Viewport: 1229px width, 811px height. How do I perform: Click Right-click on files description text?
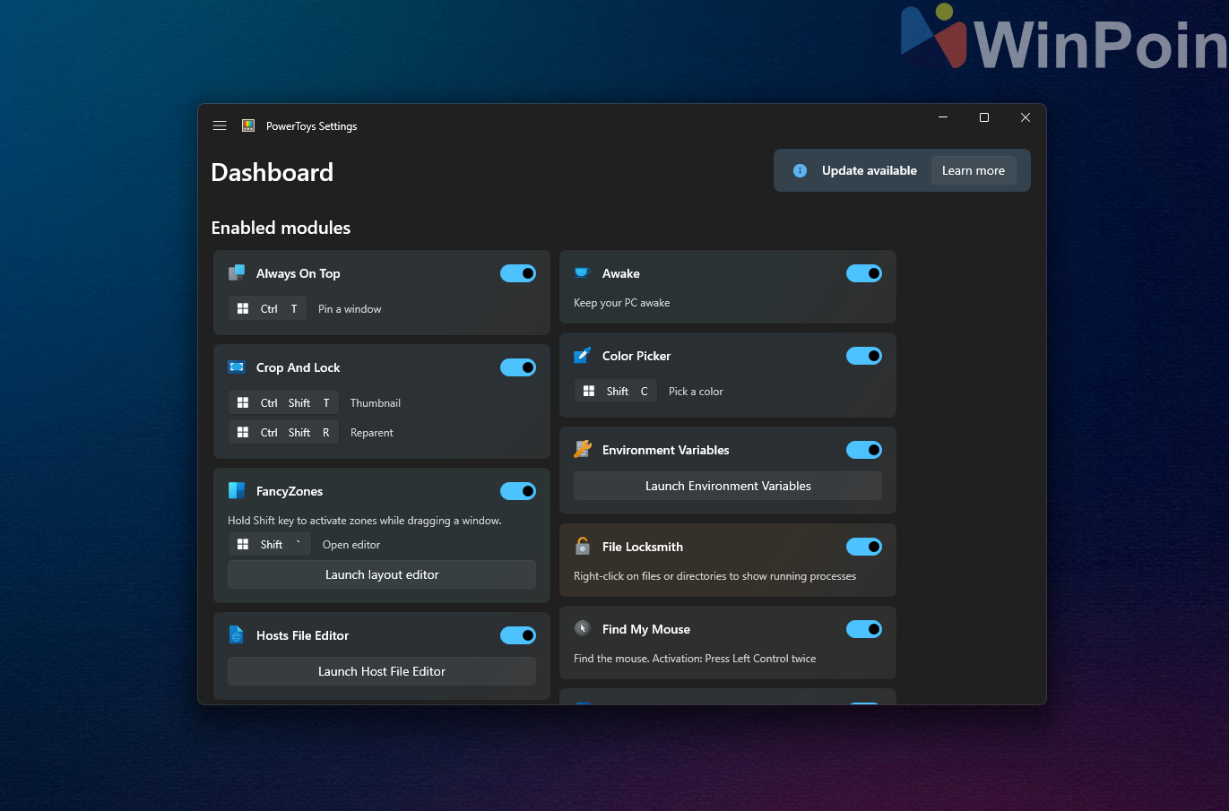click(x=714, y=576)
